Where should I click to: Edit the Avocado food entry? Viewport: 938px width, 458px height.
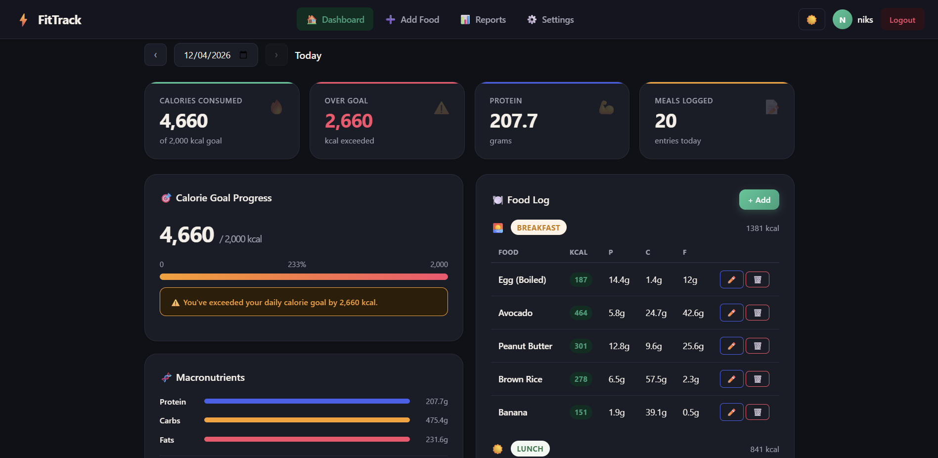pyautogui.click(x=731, y=313)
